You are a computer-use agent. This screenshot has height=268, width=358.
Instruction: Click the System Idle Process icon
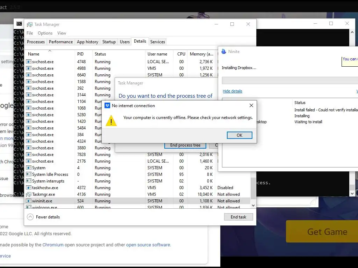tap(29, 174)
